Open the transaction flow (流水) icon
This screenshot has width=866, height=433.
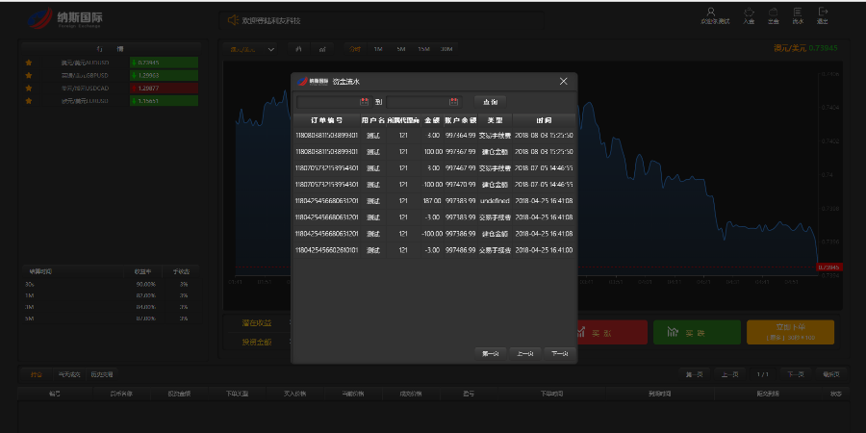pos(798,14)
